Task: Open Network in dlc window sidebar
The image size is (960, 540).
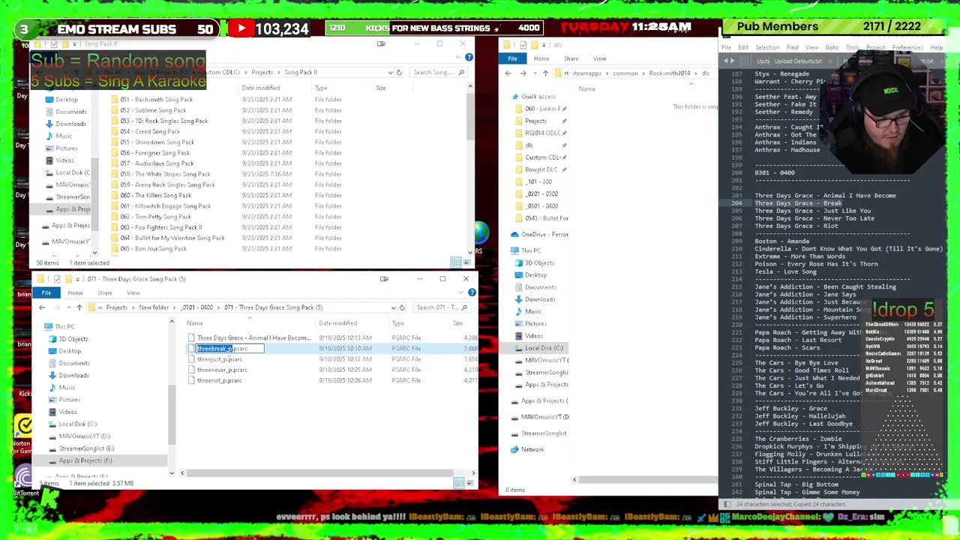Action: [x=532, y=449]
